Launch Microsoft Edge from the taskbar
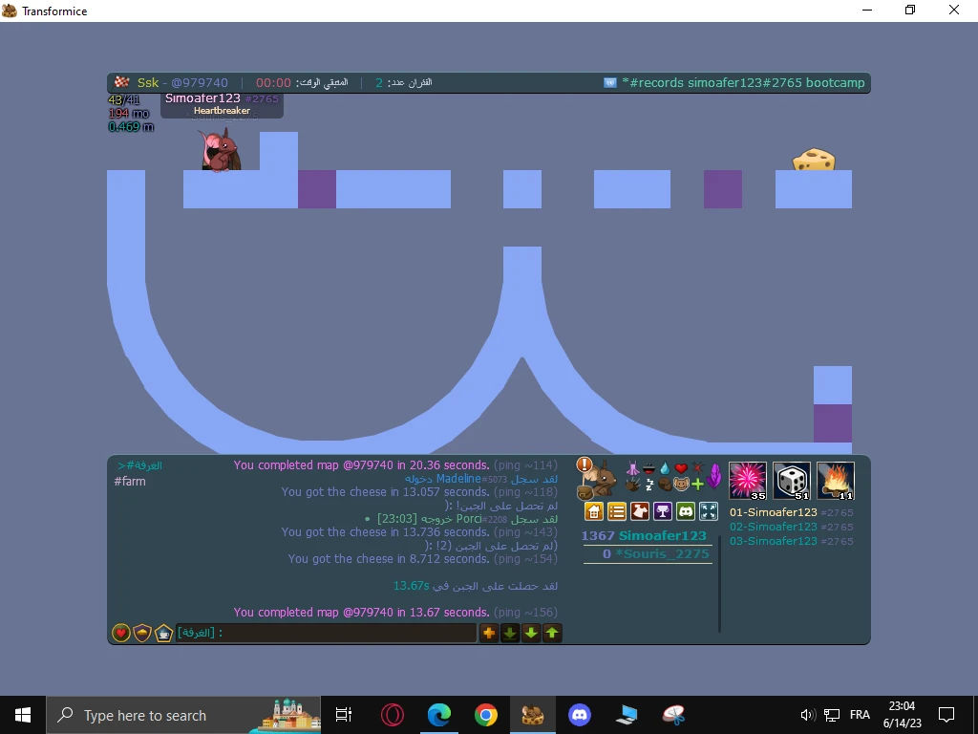The width and height of the screenshot is (978, 734). (x=439, y=715)
